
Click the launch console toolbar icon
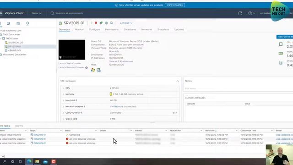101,23
